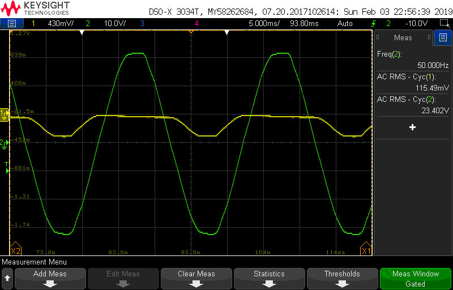Select channel 1 scale 430mV/
This screenshot has height=290, width=453.
click(x=61, y=23)
